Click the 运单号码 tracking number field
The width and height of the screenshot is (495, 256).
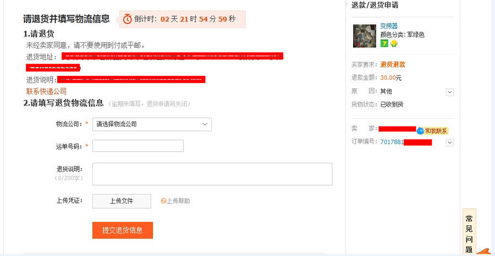[x=138, y=146]
